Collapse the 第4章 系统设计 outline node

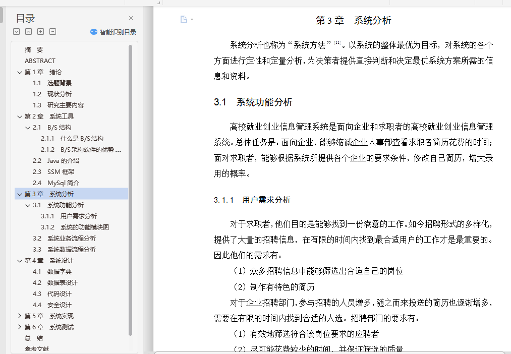pyautogui.click(x=20, y=261)
